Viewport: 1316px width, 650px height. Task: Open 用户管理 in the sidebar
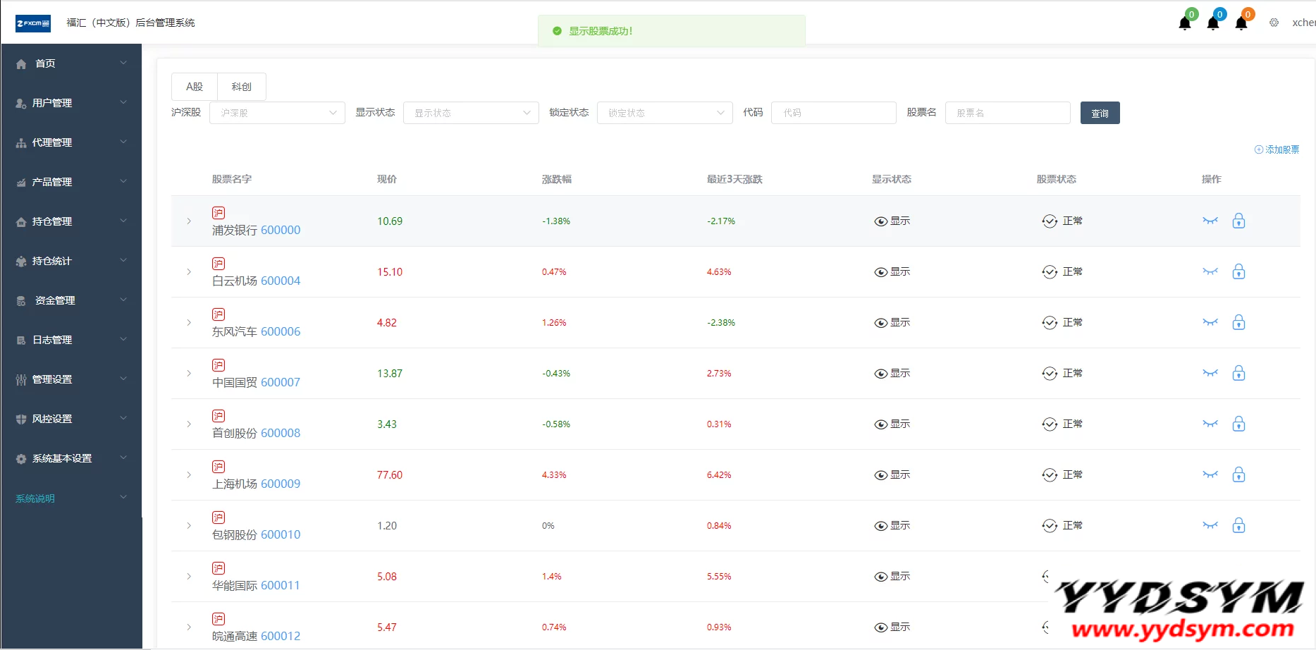point(70,103)
